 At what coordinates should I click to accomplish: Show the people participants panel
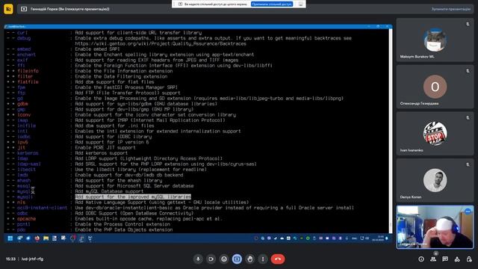tap(433, 259)
